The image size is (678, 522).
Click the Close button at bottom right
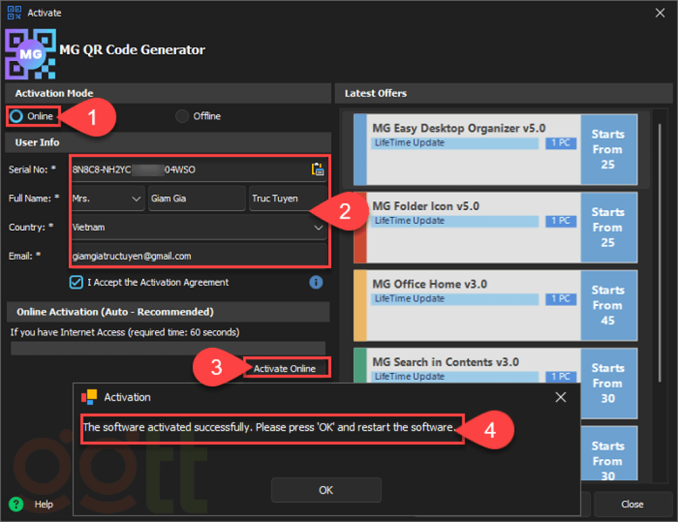[632, 504]
